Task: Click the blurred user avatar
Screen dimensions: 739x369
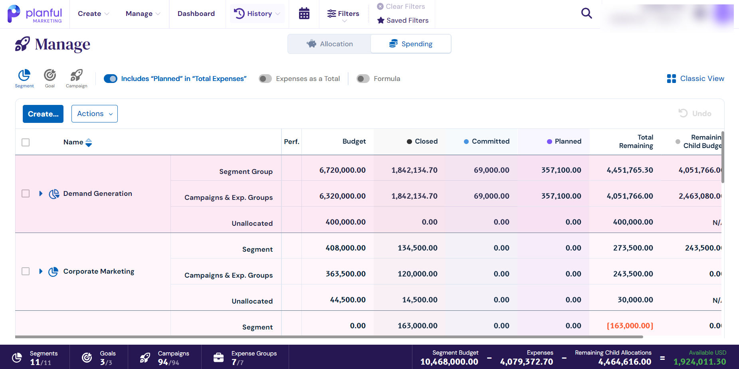Action: click(x=724, y=14)
